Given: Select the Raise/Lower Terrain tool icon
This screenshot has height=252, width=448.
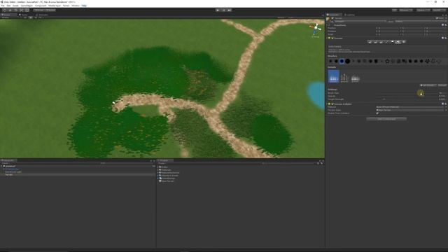Looking at the screenshot, I should 370,42.
